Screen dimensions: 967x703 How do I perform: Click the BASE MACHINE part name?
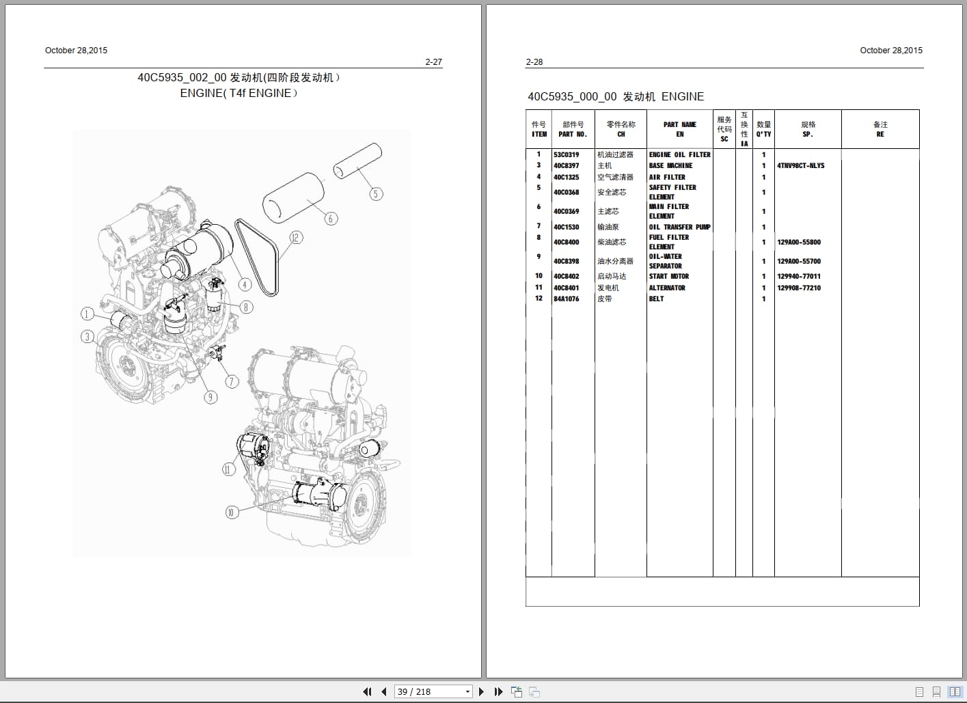tap(670, 166)
